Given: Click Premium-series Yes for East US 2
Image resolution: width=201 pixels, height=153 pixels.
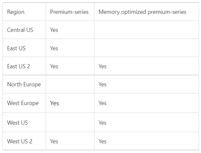Looking at the screenshot, I should [x=54, y=66].
